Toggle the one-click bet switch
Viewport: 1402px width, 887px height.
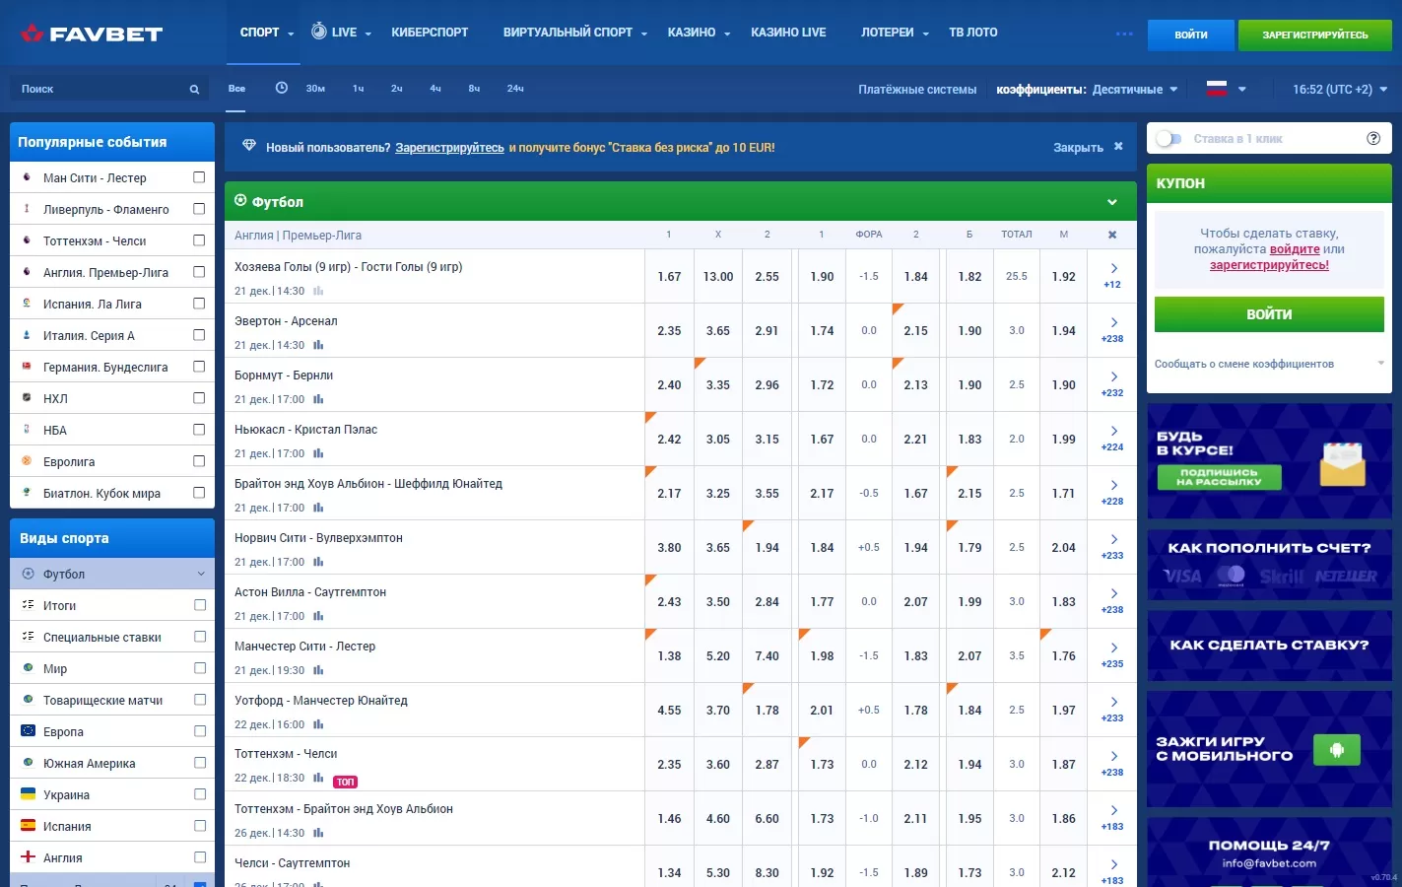(x=1168, y=139)
